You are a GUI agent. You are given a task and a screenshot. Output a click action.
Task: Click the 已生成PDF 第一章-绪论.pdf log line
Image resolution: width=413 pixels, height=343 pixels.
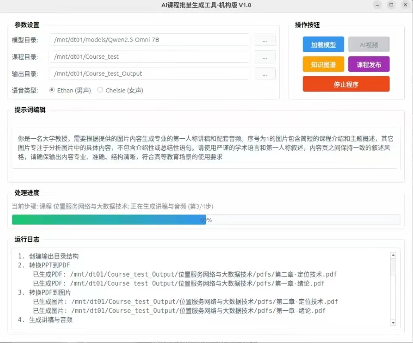(x=179, y=283)
